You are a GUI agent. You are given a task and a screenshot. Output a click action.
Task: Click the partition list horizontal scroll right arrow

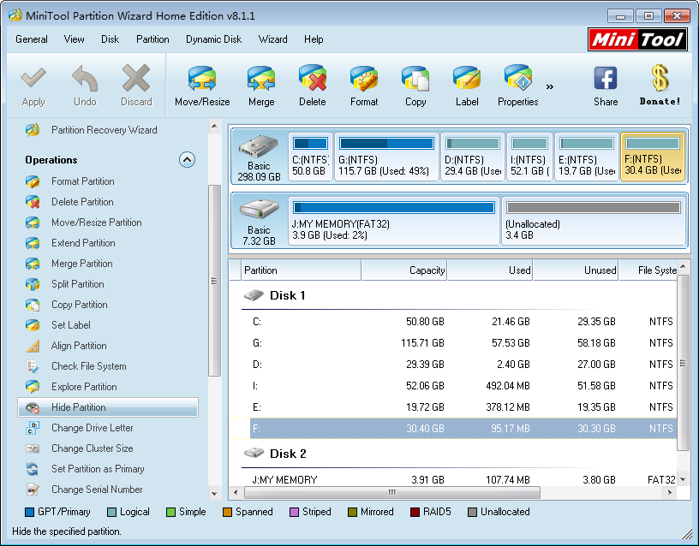coord(670,492)
